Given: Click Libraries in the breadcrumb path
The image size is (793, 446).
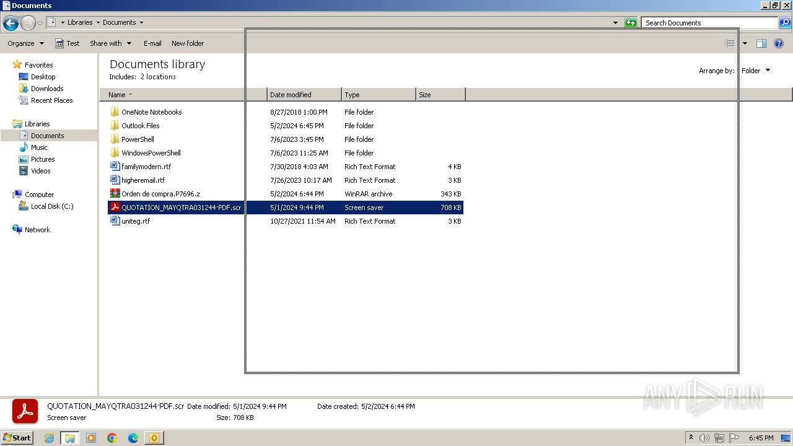Looking at the screenshot, I should tap(80, 22).
